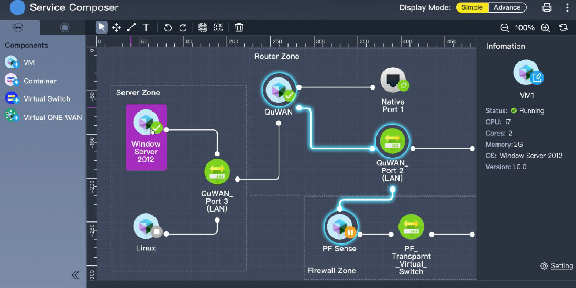The height and width of the screenshot is (288, 576).
Task: Switch display mode to Advance
Action: [507, 7]
